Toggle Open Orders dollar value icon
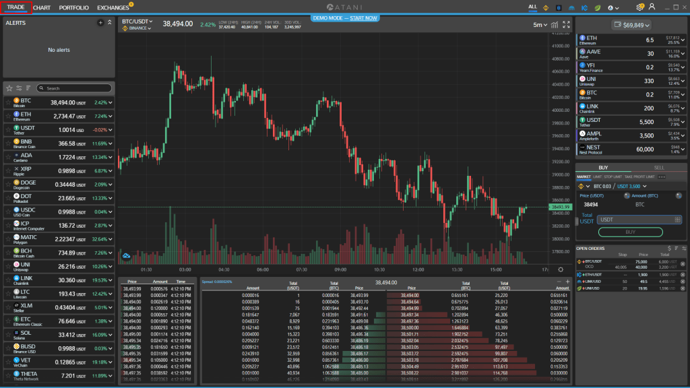The image size is (690, 388). click(x=669, y=249)
